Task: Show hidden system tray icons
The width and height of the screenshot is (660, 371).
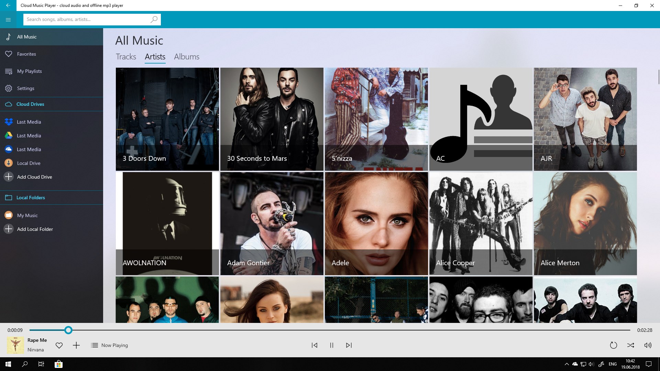Action: click(566, 364)
